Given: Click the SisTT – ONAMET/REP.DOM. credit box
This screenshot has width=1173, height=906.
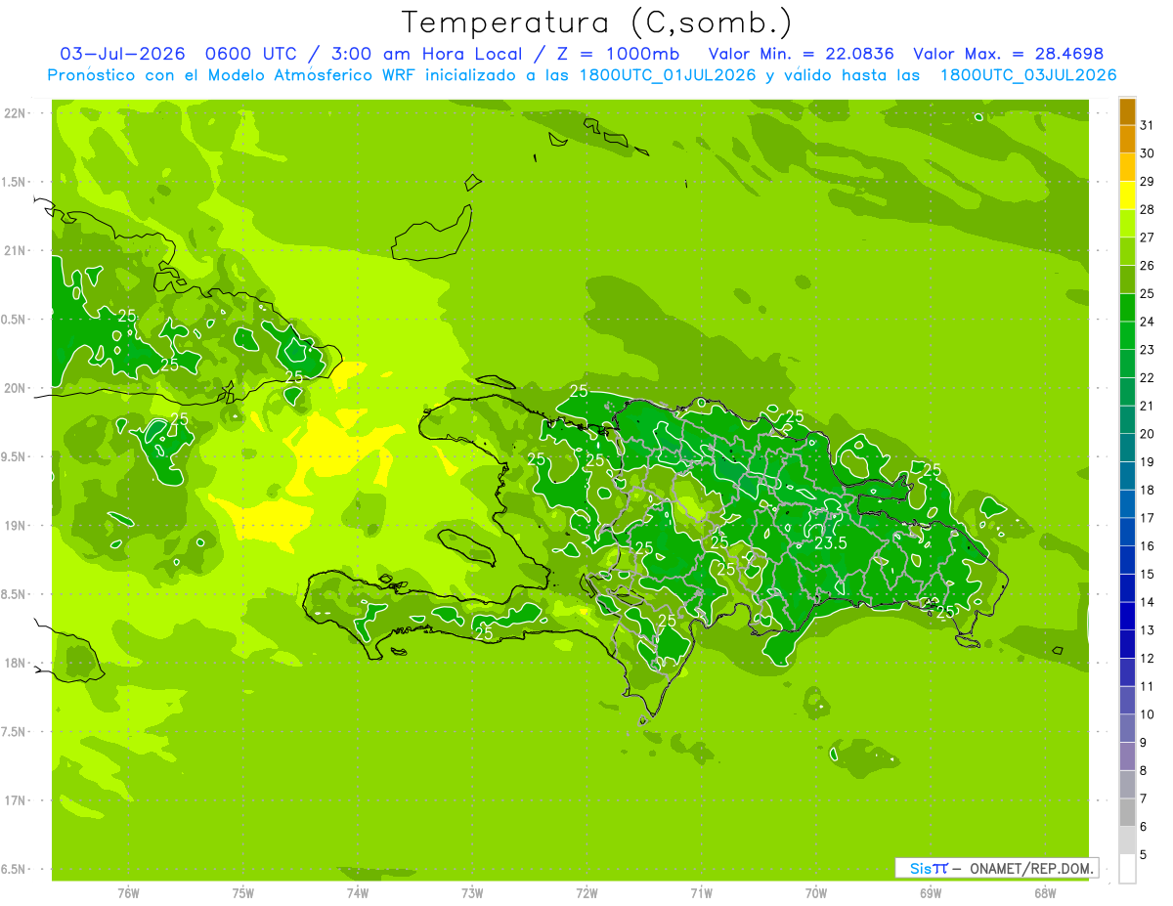Looking at the screenshot, I should point(997,868).
